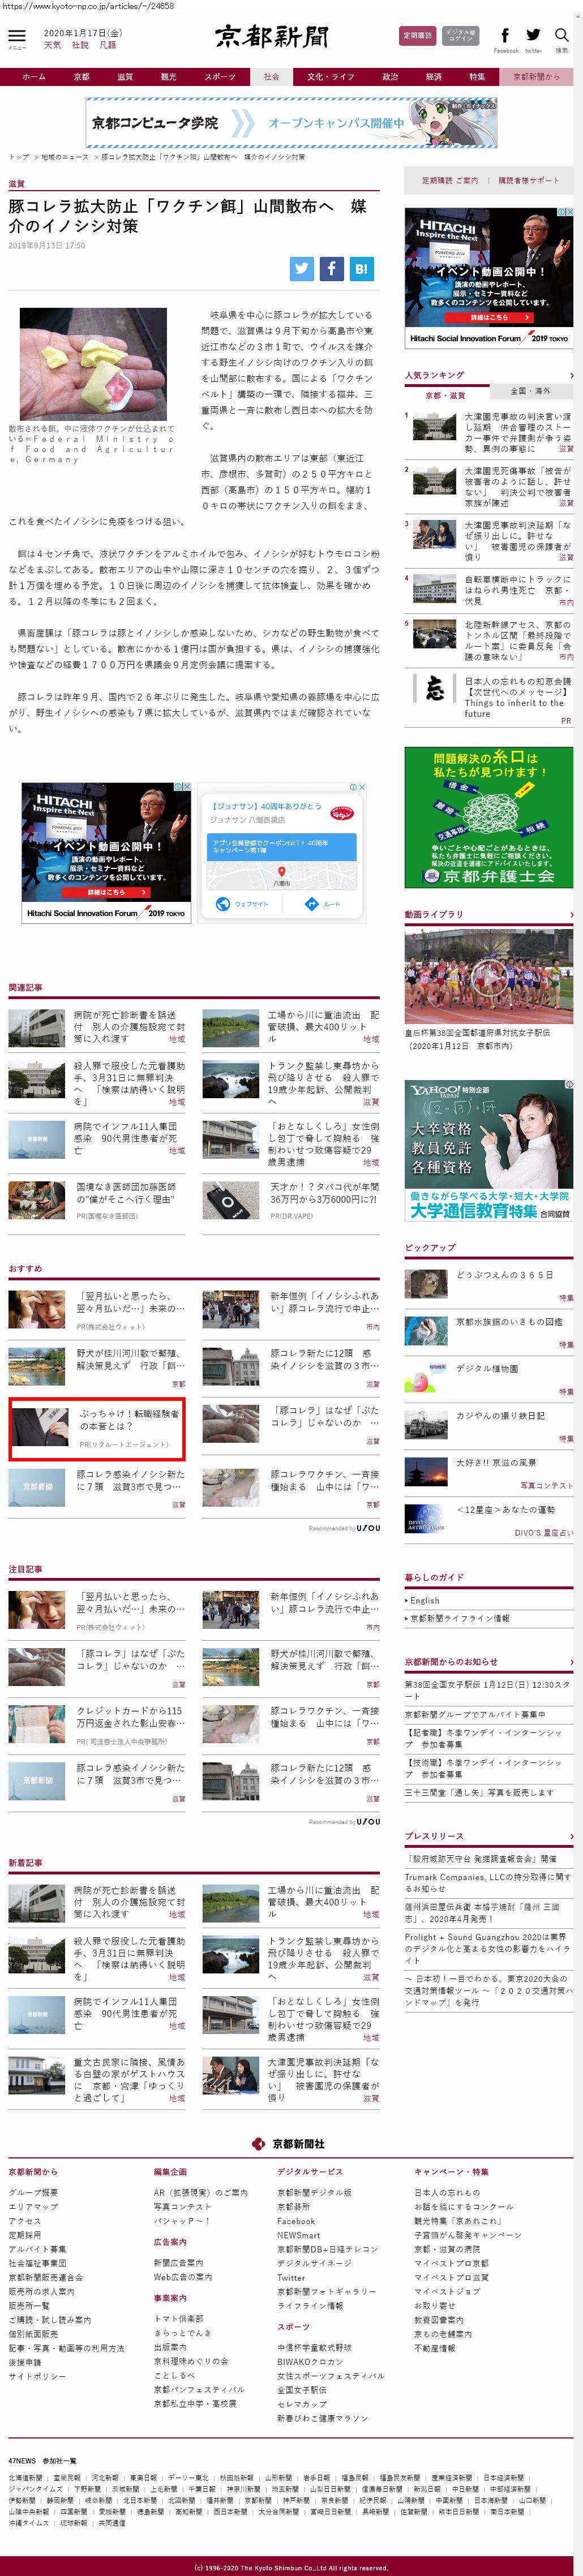Open <12星座>あなたの運勢 horoscope link
This screenshot has width=583, height=2576.
(505, 1510)
